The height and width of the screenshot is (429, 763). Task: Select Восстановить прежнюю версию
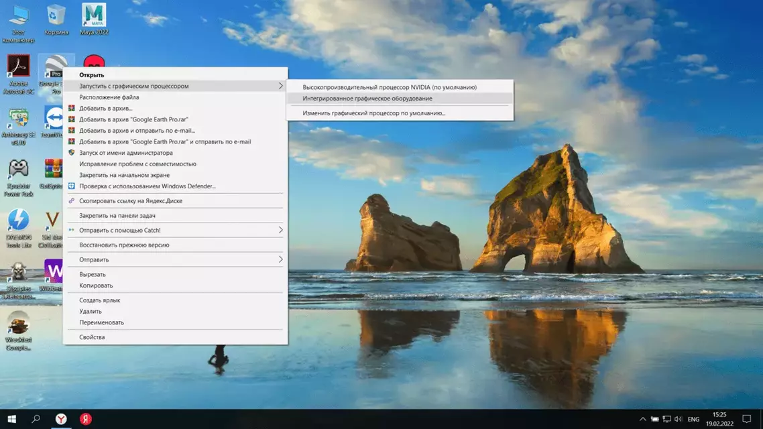175,245
